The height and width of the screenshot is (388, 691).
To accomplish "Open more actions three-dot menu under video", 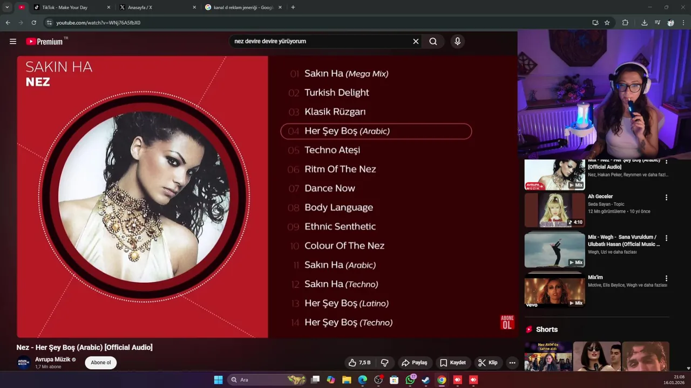I will [x=512, y=363].
